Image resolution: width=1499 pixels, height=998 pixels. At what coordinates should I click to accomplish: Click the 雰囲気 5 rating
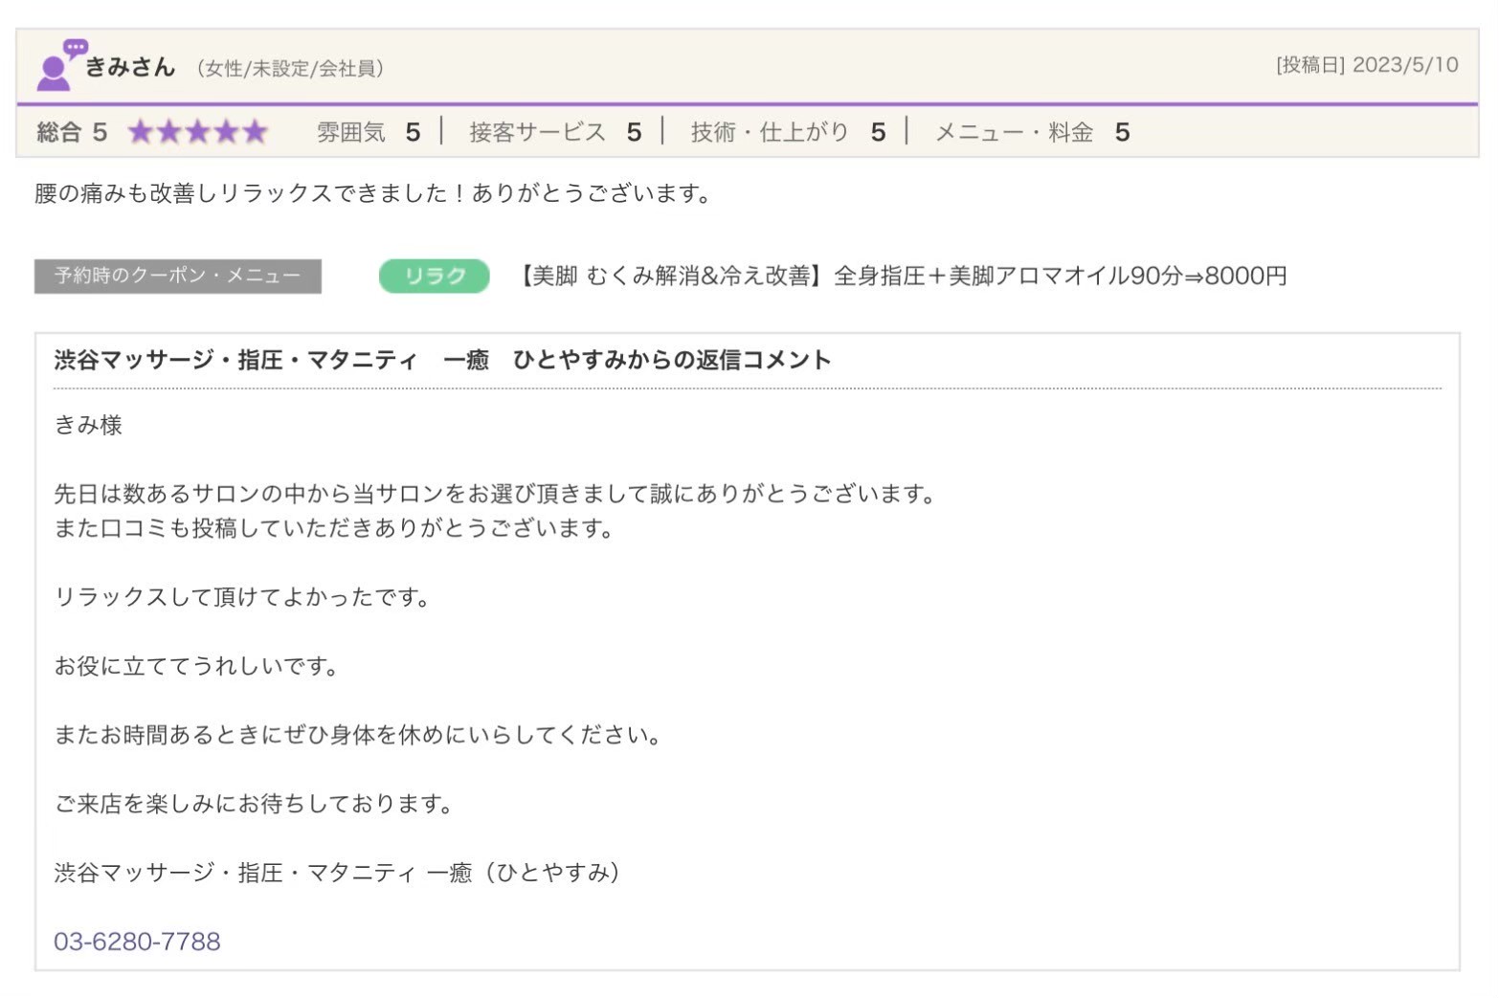(x=369, y=132)
